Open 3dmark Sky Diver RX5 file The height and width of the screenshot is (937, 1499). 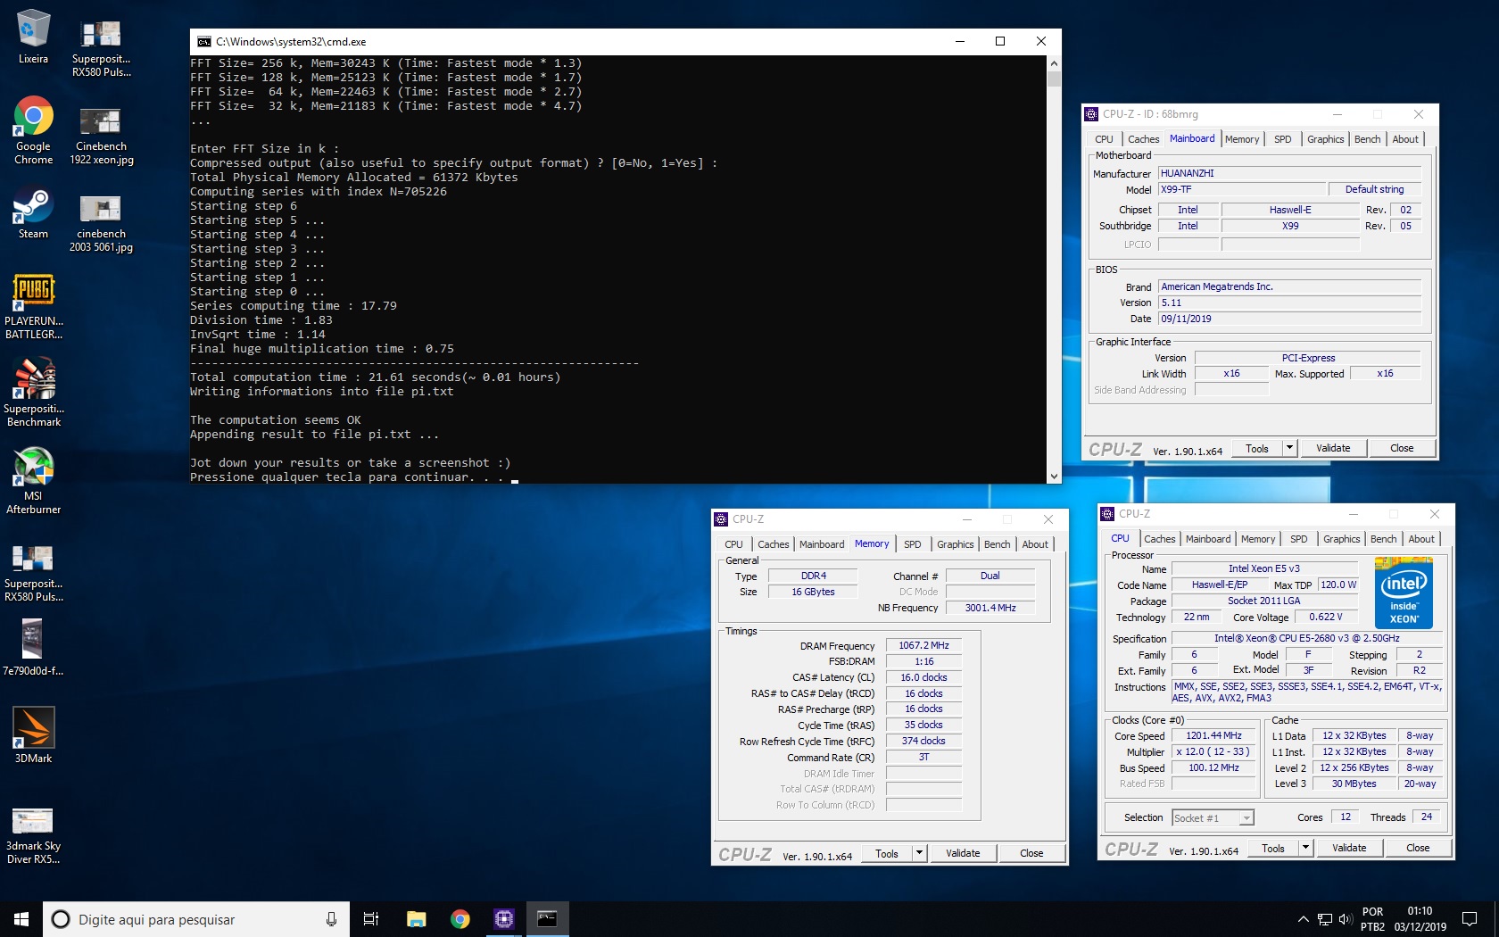33,835
